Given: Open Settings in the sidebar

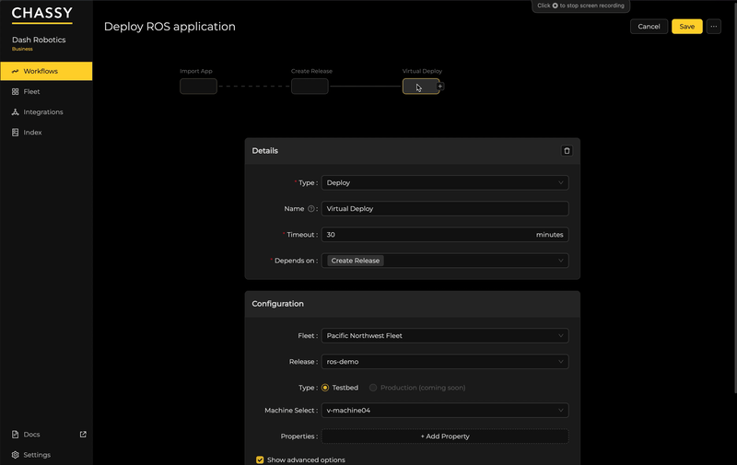Looking at the screenshot, I should coord(46,455).
